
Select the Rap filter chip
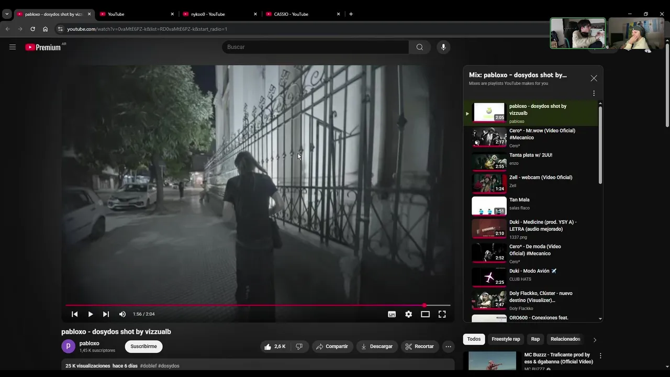click(535, 339)
